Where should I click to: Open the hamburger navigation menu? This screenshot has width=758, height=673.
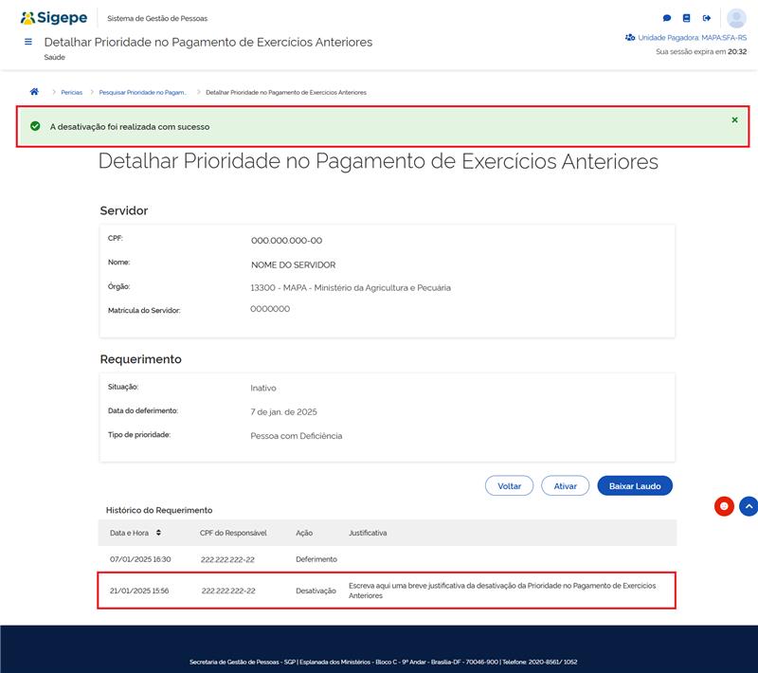pyautogui.click(x=28, y=42)
